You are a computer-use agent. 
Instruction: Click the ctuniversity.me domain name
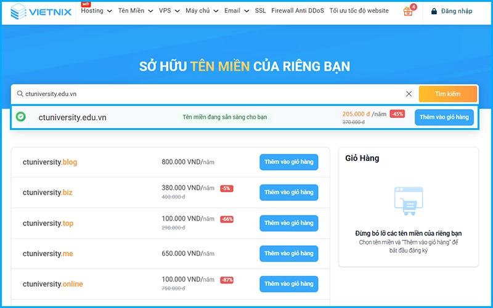[48, 254]
